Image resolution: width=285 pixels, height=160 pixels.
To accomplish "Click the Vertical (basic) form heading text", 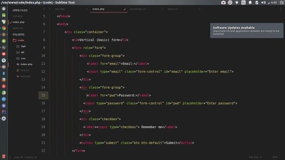I will 99,40.
